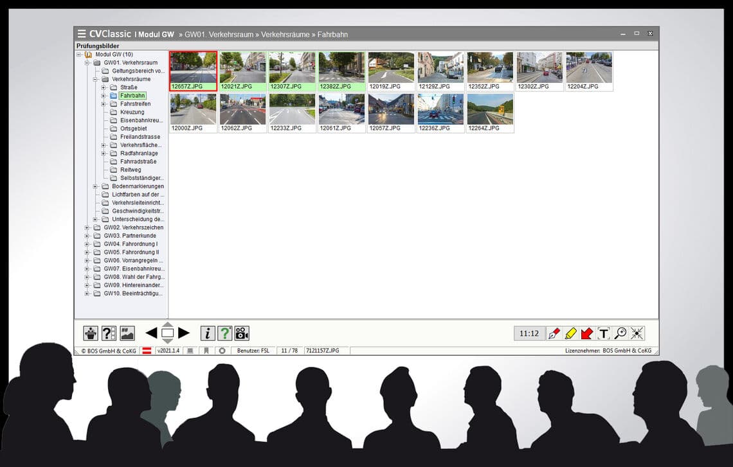Expand the GW02. Verkehrszeichen tree node
This screenshot has width=733, height=467.
pyautogui.click(x=87, y=228)
